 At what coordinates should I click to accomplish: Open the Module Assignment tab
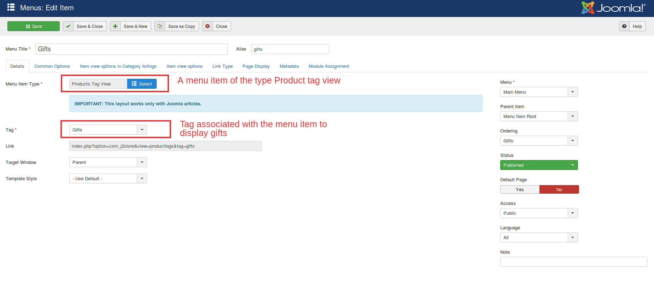329,66
